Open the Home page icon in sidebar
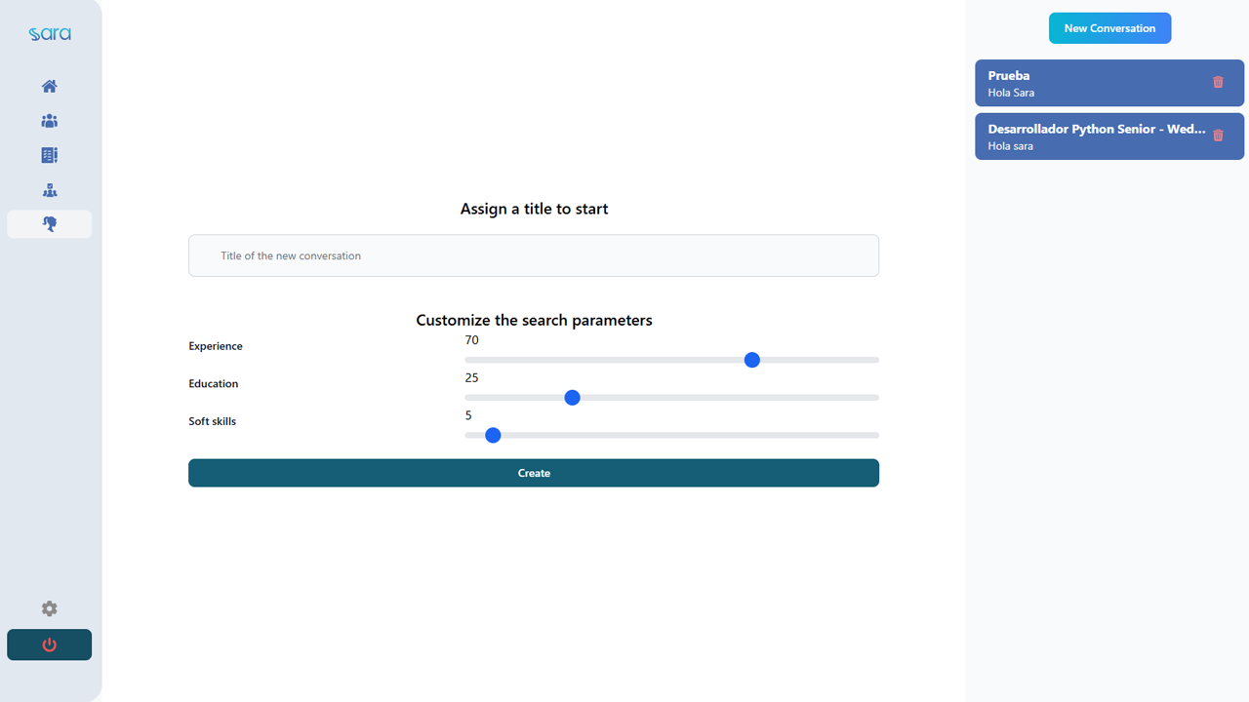1249x702 pixels. pyautogui.click(x=49, y=86)
